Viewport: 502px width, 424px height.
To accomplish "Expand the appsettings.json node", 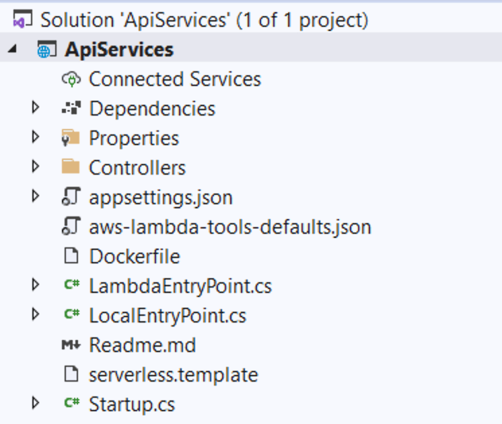I will click(x=36, y=196).
